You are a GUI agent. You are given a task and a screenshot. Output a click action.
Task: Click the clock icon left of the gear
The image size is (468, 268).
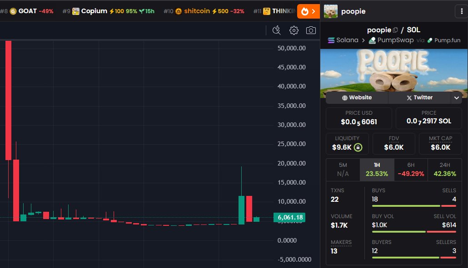tap(277, 30)
